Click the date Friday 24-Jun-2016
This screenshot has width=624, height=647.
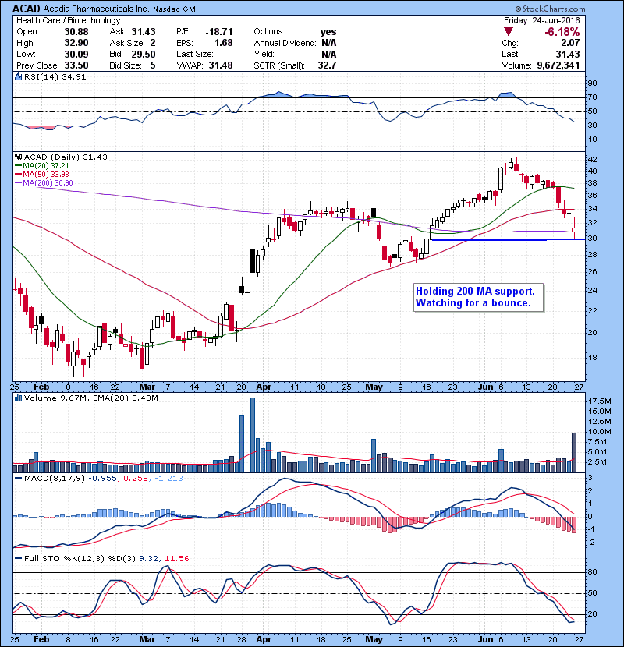click(542, 20)
